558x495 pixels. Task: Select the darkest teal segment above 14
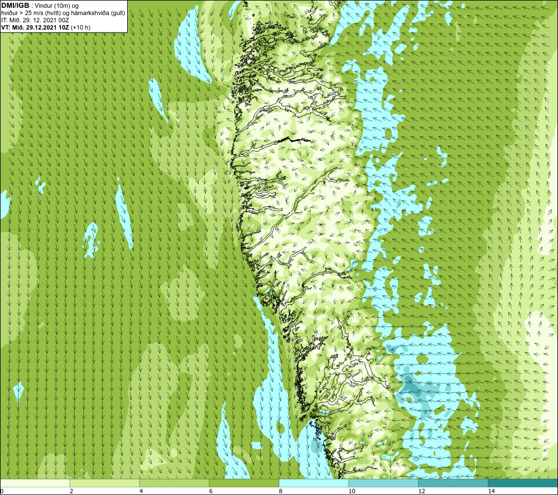523,483
